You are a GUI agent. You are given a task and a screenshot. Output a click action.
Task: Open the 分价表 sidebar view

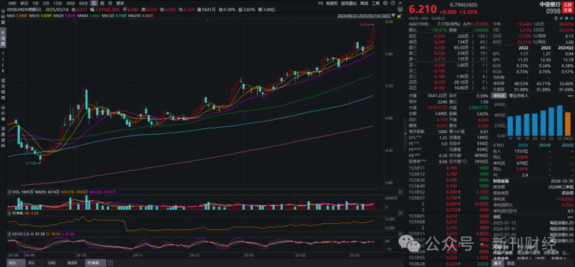(x=3, y=113)
